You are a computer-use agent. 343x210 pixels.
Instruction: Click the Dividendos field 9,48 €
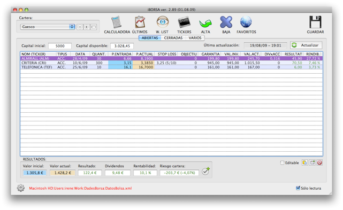118,173
